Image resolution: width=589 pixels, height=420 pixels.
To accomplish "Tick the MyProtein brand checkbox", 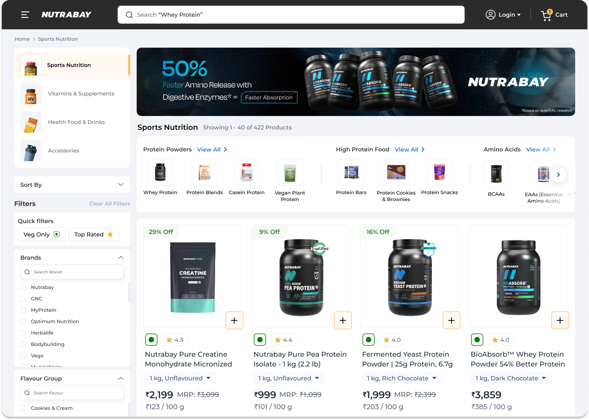I will [x=23, y=310].
